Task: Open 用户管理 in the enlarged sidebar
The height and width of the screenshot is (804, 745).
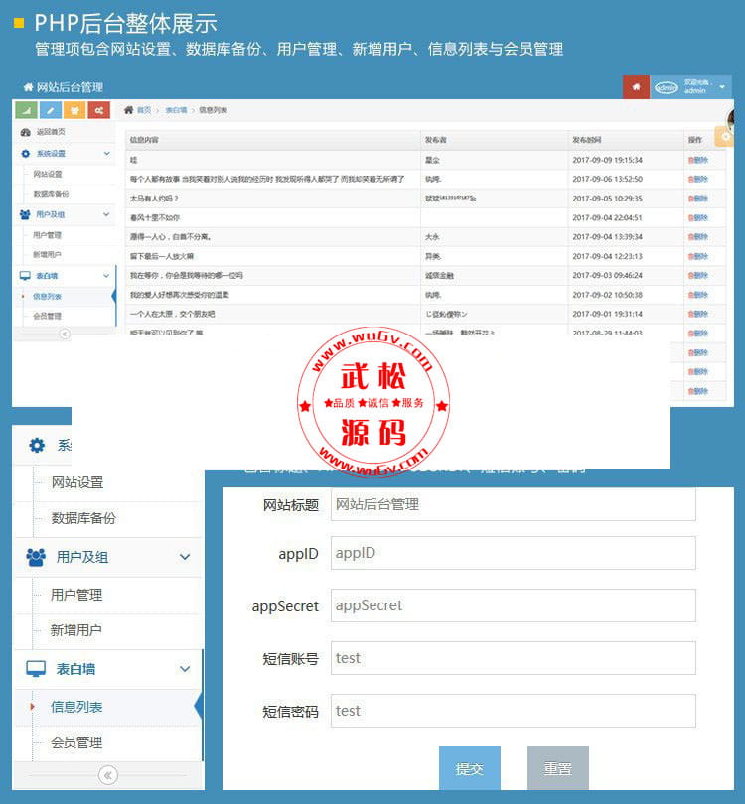Action: click(76, 595)
